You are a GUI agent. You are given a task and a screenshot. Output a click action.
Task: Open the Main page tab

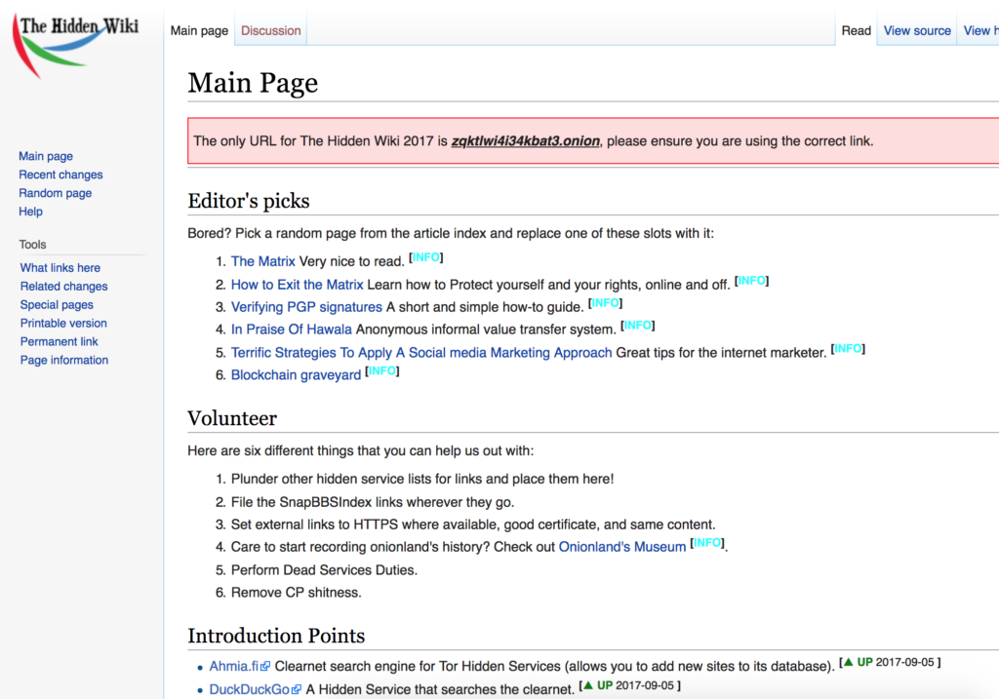[199, 30]
